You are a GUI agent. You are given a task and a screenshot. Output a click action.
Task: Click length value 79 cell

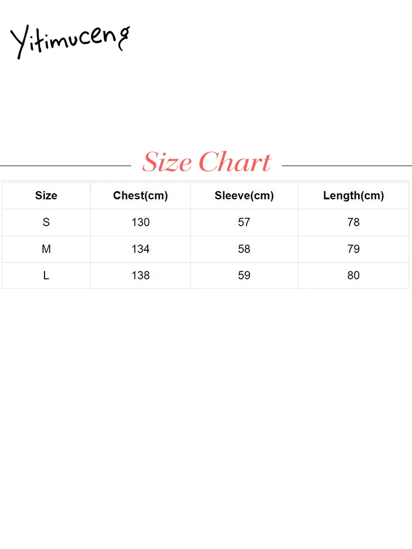353,249
